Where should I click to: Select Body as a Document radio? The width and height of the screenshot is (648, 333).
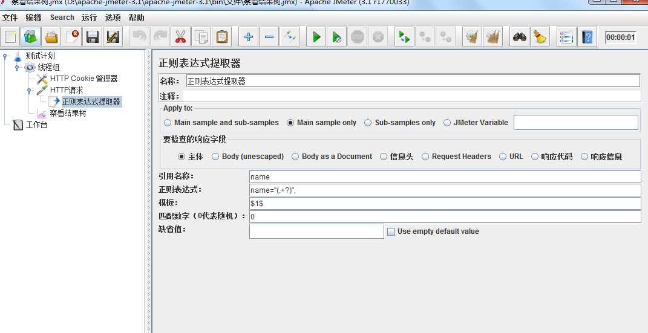(295, 157)
